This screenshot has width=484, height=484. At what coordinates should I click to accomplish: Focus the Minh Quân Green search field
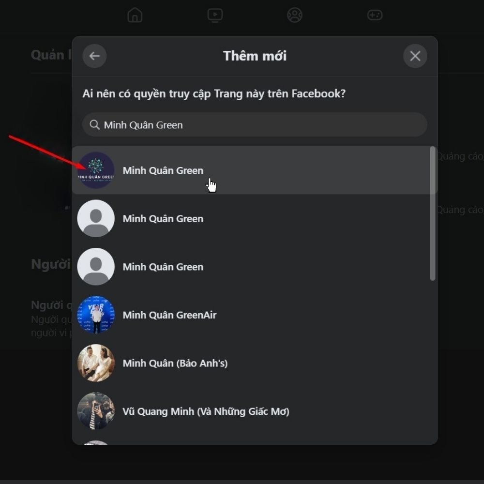261,125
